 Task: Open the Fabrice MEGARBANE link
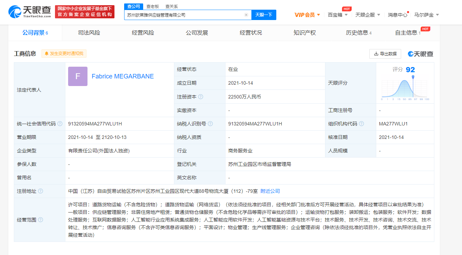click(x=123, y=76)
